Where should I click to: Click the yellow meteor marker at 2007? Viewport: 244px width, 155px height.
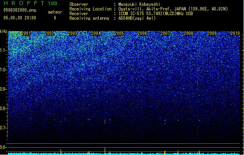(165, 153)
